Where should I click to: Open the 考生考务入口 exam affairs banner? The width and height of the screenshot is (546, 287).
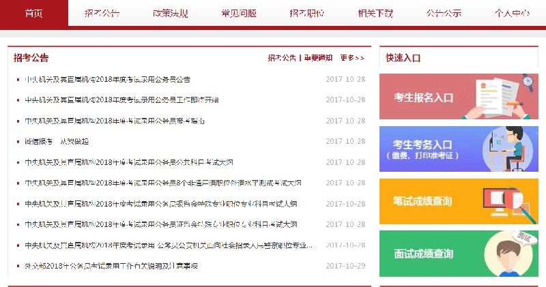click(459, 149)
